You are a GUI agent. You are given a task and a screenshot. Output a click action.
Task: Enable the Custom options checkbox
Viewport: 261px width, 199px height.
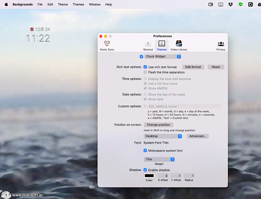145,106
